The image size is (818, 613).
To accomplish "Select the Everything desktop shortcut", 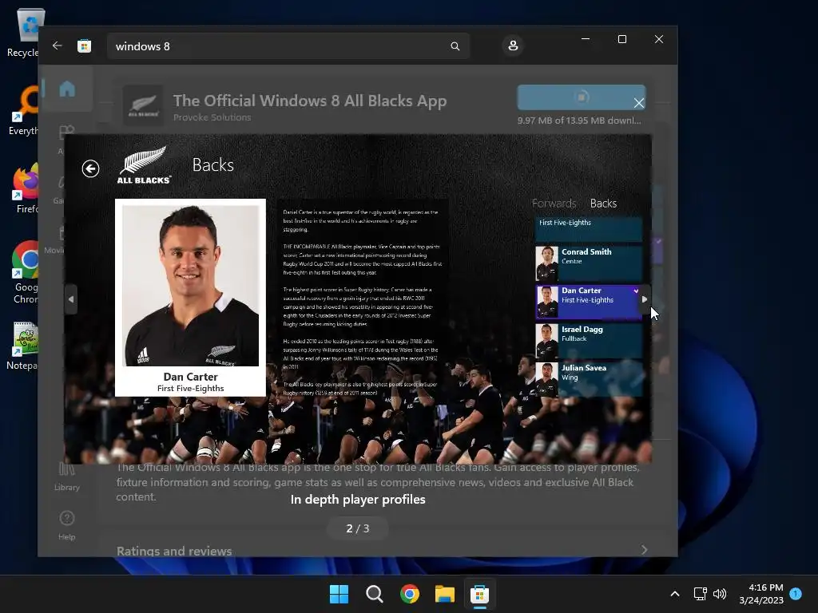I will (23, 111).
